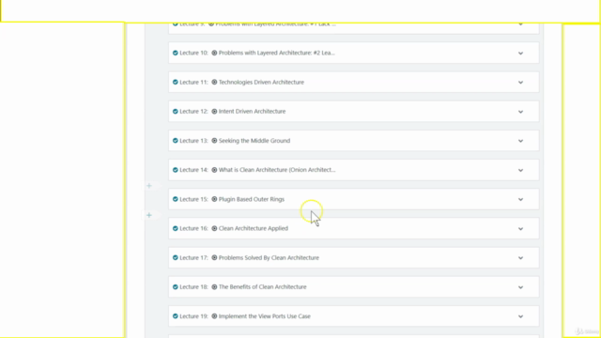Click the 'Lecture 10:' label
The width and height of the screenshot is (601, 338).
pyautogui.click(x=193, y=53)
